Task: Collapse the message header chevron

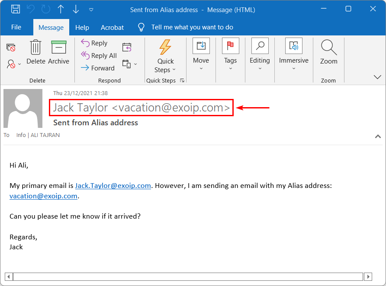Action: pos(378,137)
